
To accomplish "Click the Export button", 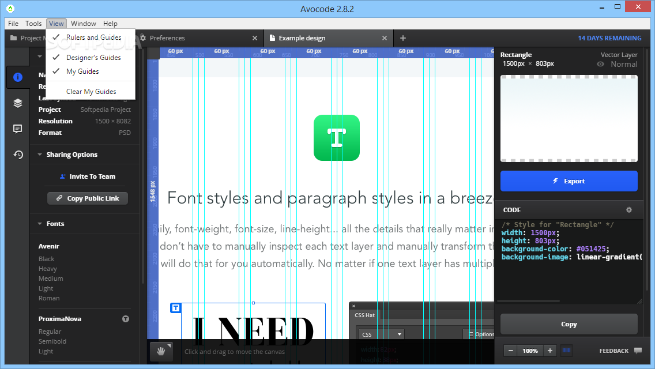I will tap(569, 181).
